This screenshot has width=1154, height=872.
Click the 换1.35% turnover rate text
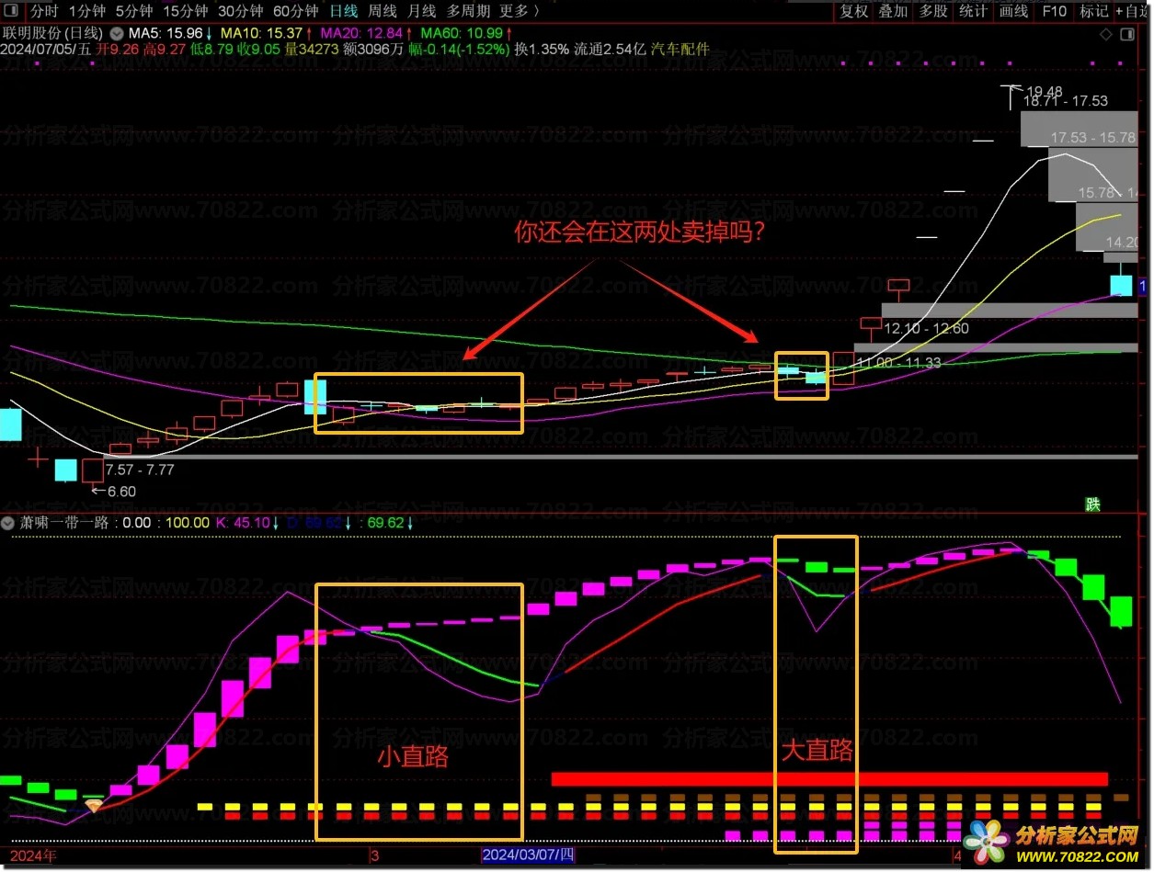542,49
